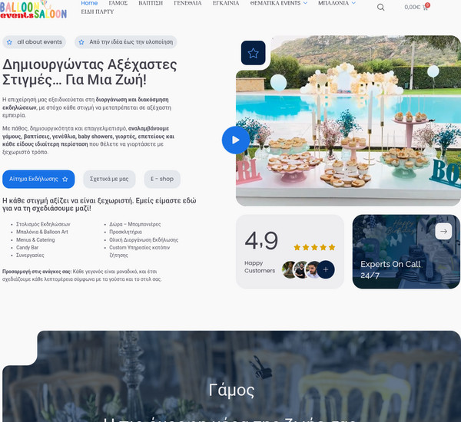Click star icon in Από την ιδέα tag
Viewport: 461px width, 422px height.
click(81, 42)
